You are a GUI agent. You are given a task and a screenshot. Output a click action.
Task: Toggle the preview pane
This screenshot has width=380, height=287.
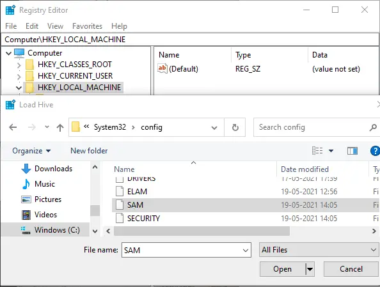tap(352, 151)
